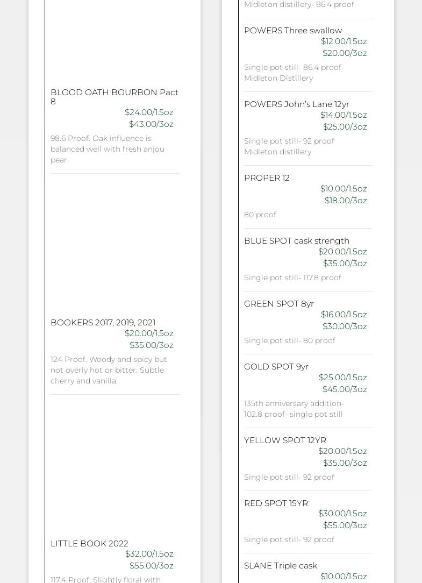Select Red Spot's $30.00/1.5oz price
The height and width of the screenshot is (583, 422).
click(x=342, y=514)
